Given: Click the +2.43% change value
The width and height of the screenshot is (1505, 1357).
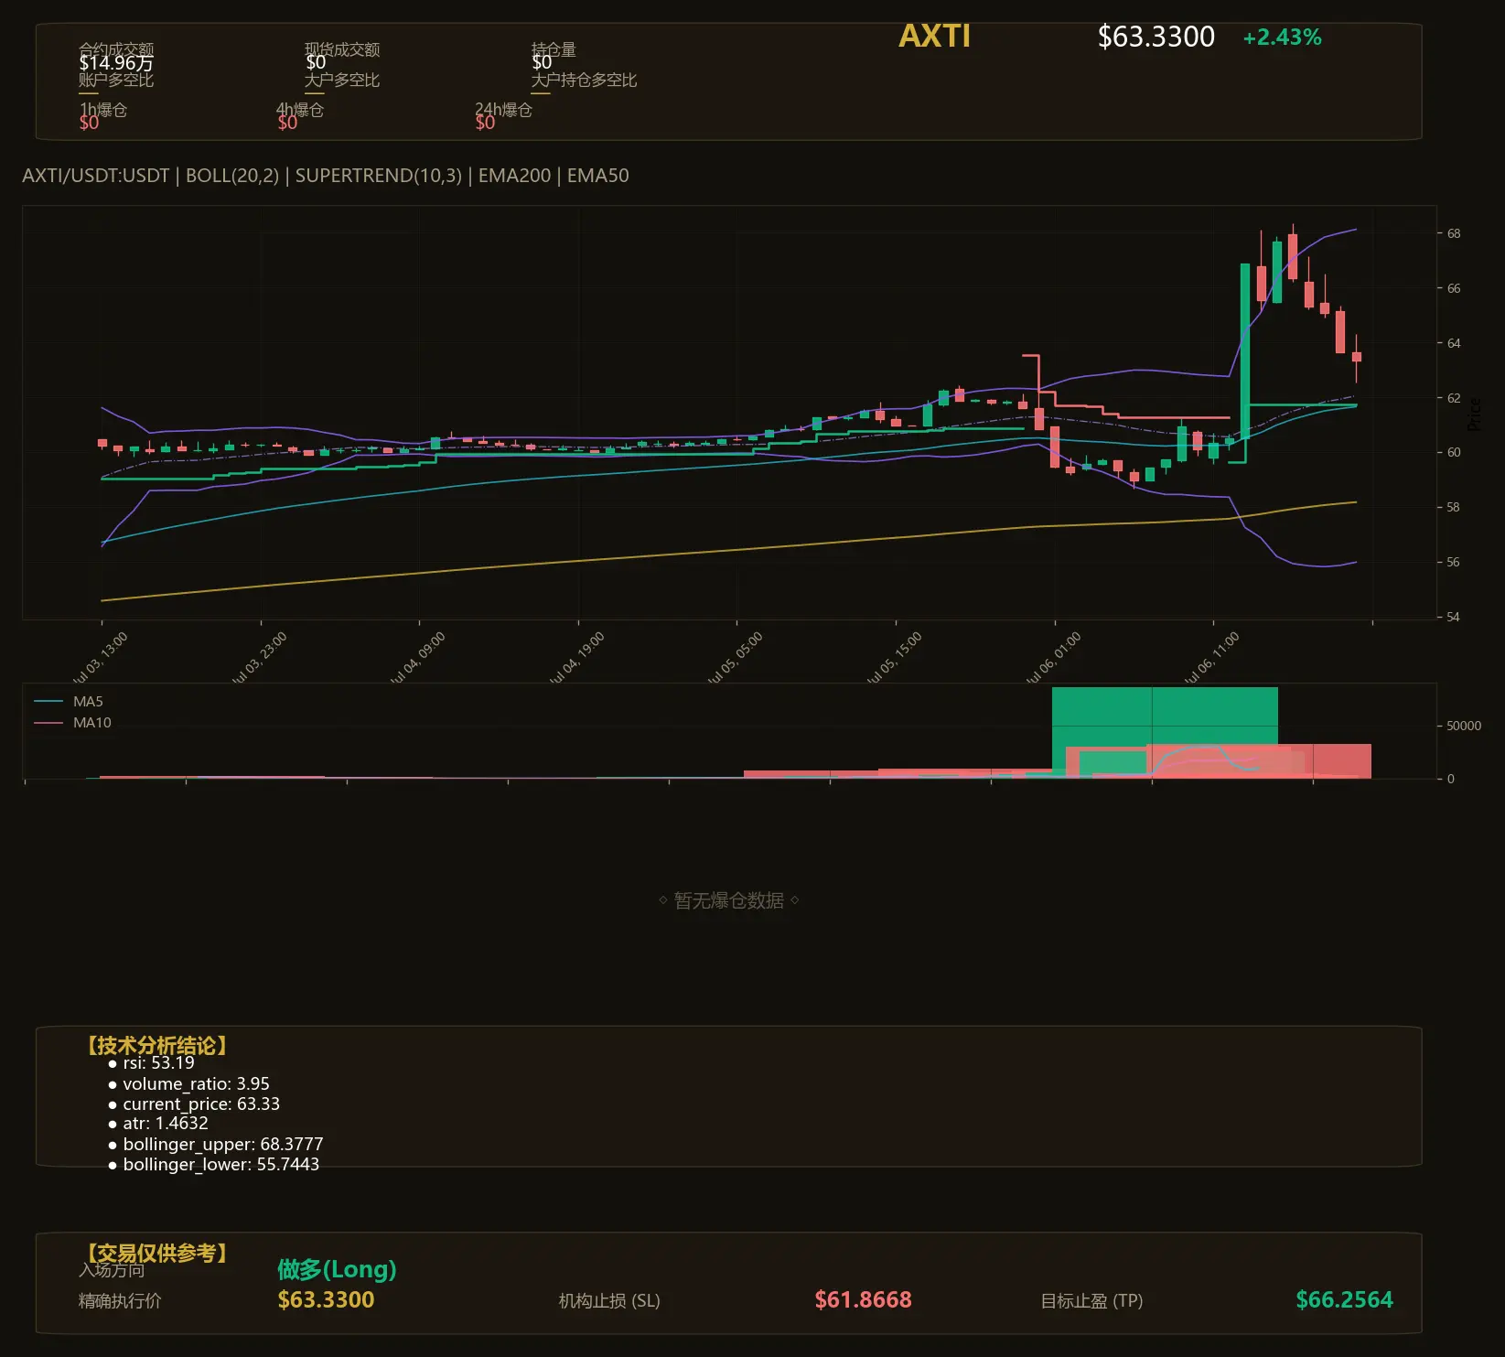Looking at the screenshot, I should [1282, 38].
